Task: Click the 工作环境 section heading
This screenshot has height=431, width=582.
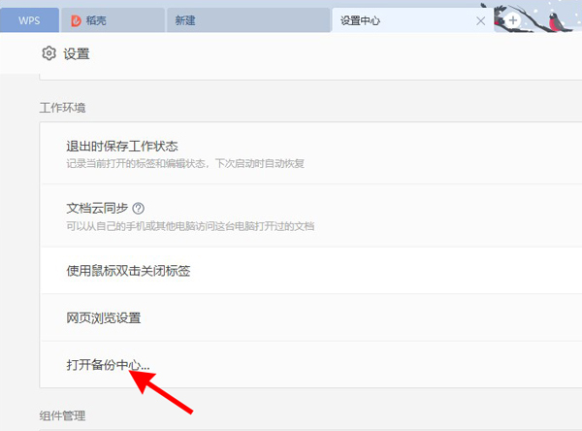Action: [62, 108]
